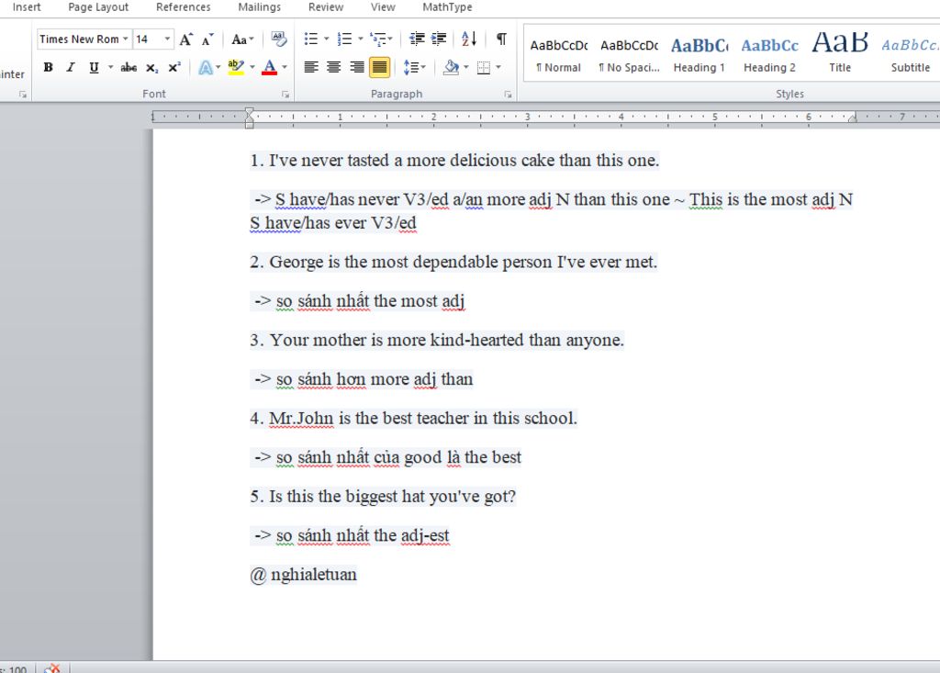Open bullets library dropdown arrow
This screenshot has width=940, height=673.
pyautogui.click(x=326, y=39)
